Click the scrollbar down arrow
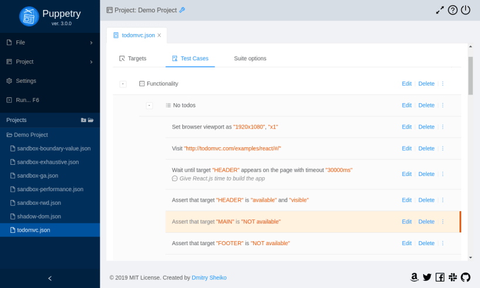480x288 pixels. pyautogui.click(x=471, y=257)
